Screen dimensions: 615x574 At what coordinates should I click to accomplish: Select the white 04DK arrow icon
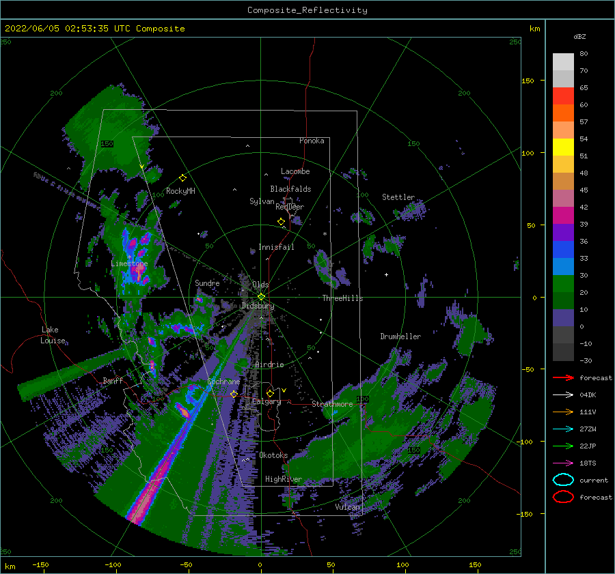pos(563,395)
